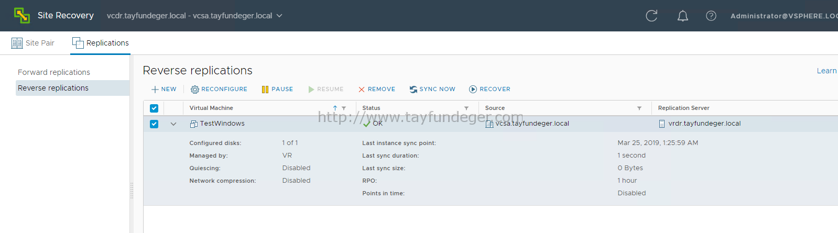Screen dimensions: 838x233
Task: Toggle the TestWindows row checkbox
Action: 154,124
